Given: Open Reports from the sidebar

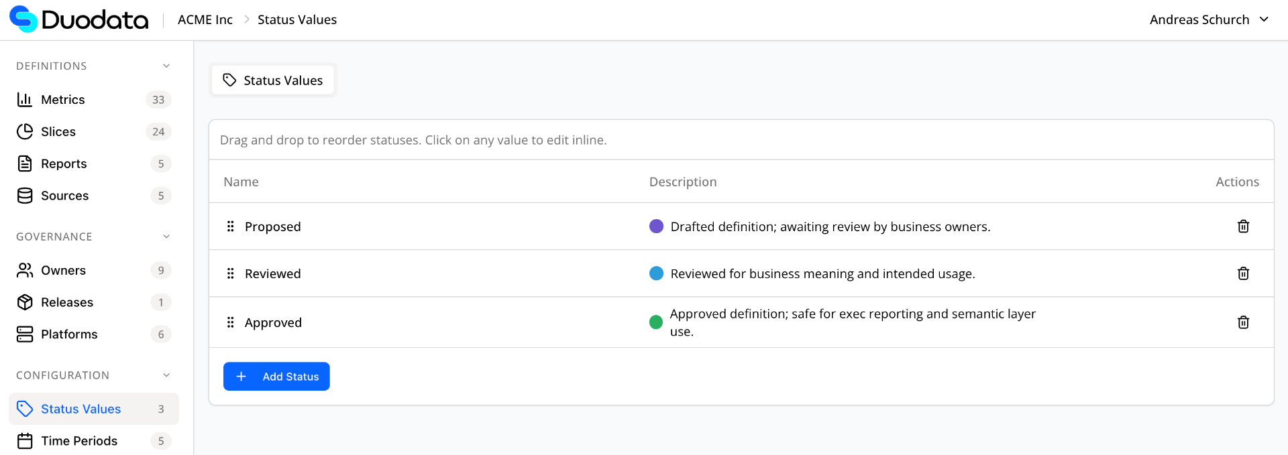Looking at the screenshot, I should [x=94, y=164].
